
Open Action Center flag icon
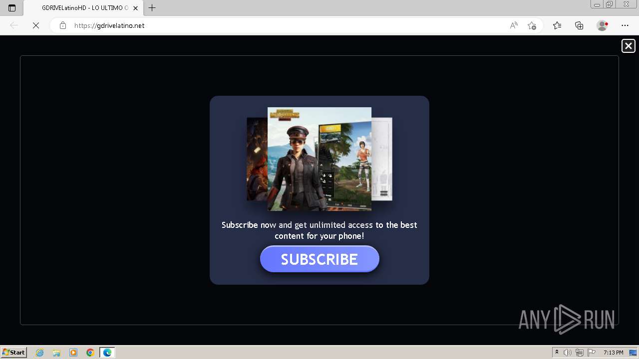click(x=592, y=353)
